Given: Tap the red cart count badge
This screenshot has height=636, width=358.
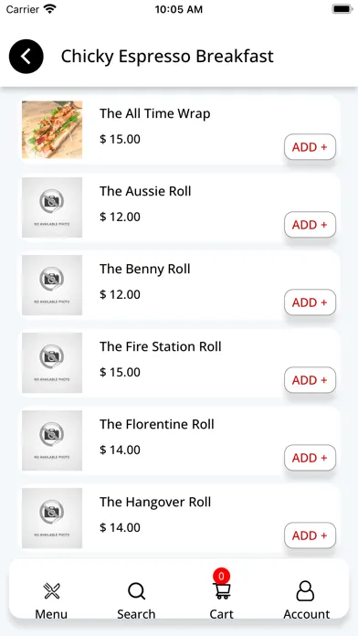Looking at the screenshot, I should [x=221, y=576].
